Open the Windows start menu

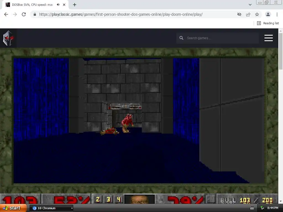(x=13, y=208)
